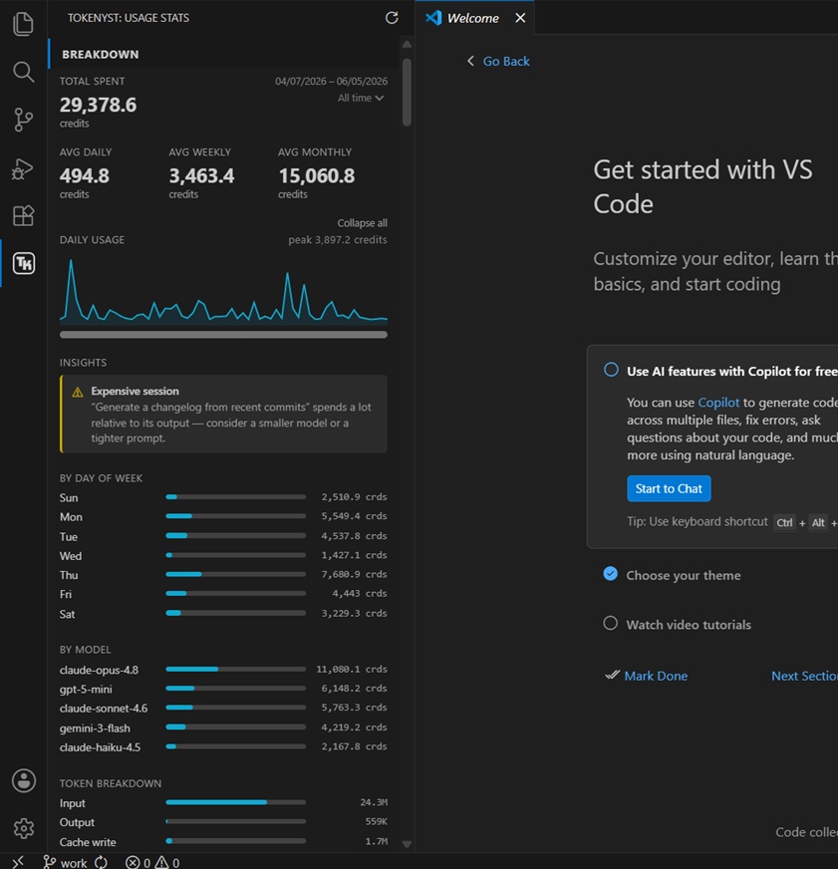Click the Start to Chat button
The height and width of the screenshot is (869, 838).
(669, 488)
